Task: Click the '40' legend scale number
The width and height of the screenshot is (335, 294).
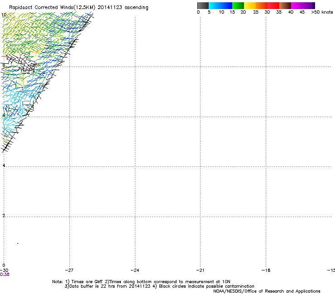Action: point(291,12)
